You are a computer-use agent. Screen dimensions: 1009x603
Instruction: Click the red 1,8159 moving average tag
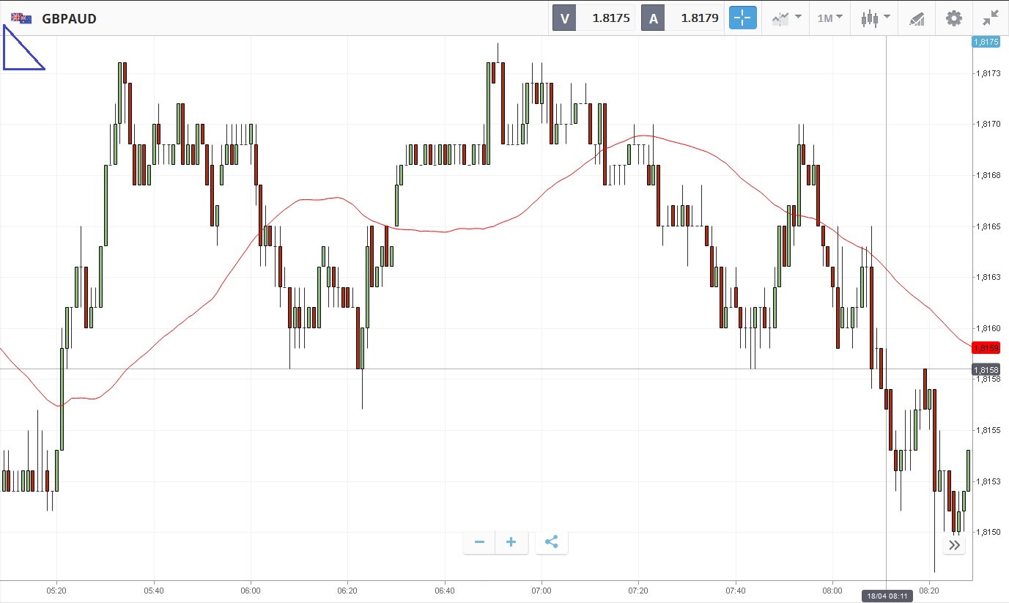(x=986, y=347)
